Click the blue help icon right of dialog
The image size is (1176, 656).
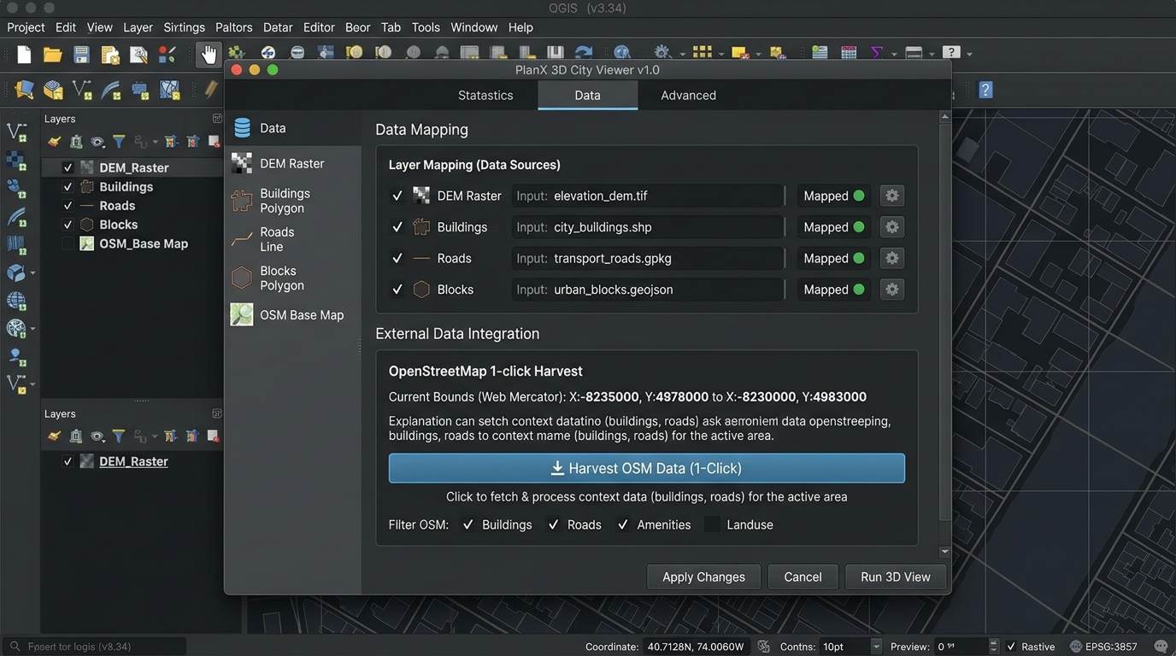coord(985,90)
